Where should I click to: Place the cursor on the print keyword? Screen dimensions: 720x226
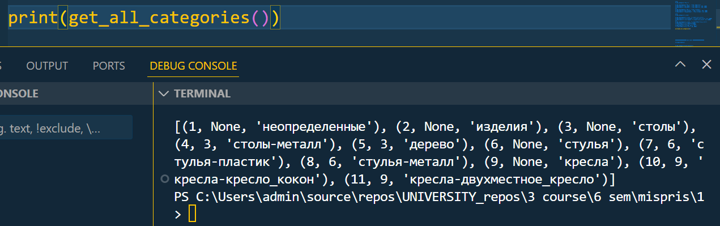(33, 19)
